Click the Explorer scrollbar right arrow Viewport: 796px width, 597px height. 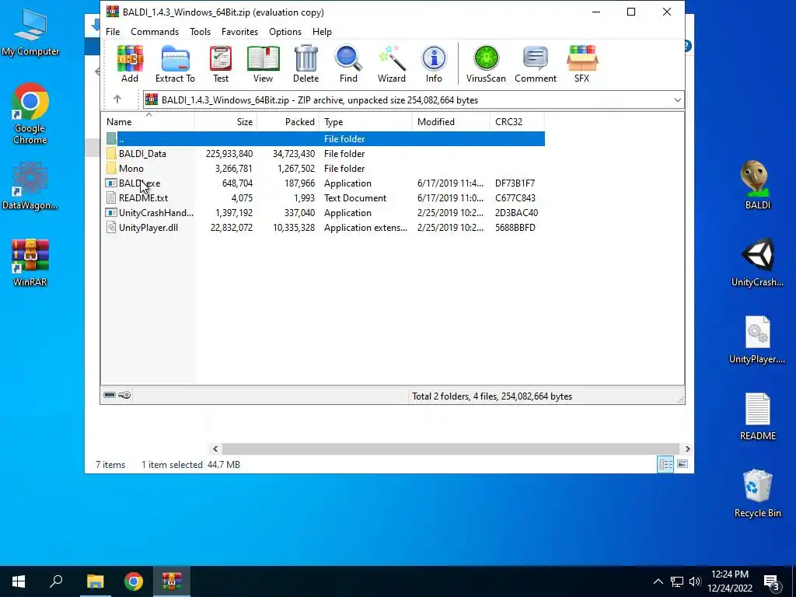click(687, 449)
